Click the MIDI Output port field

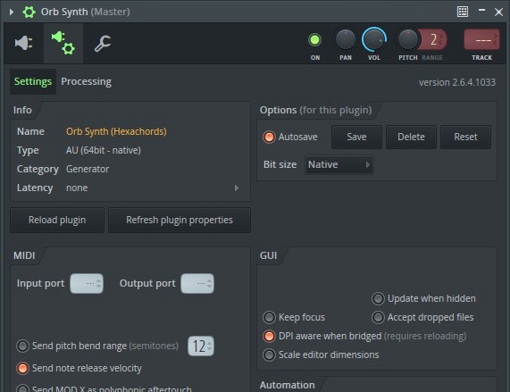tap(197, 283)
